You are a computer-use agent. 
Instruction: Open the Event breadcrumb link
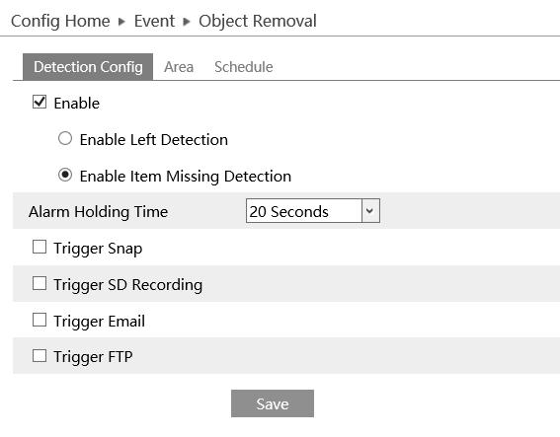(154, 21)
